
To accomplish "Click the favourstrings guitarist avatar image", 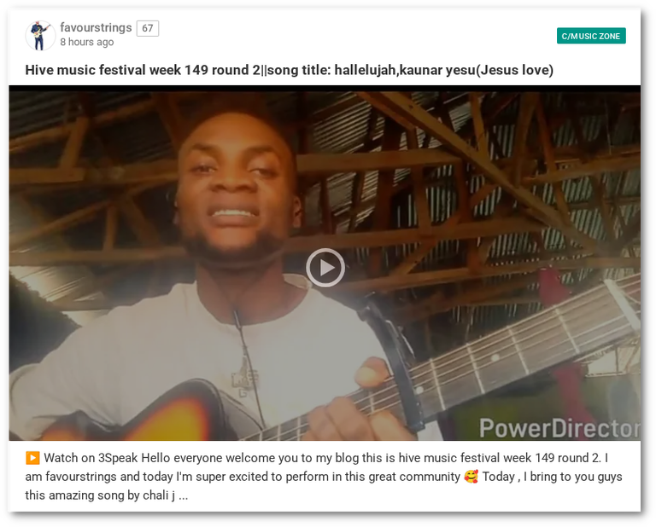I will click(x=40, y=36).
